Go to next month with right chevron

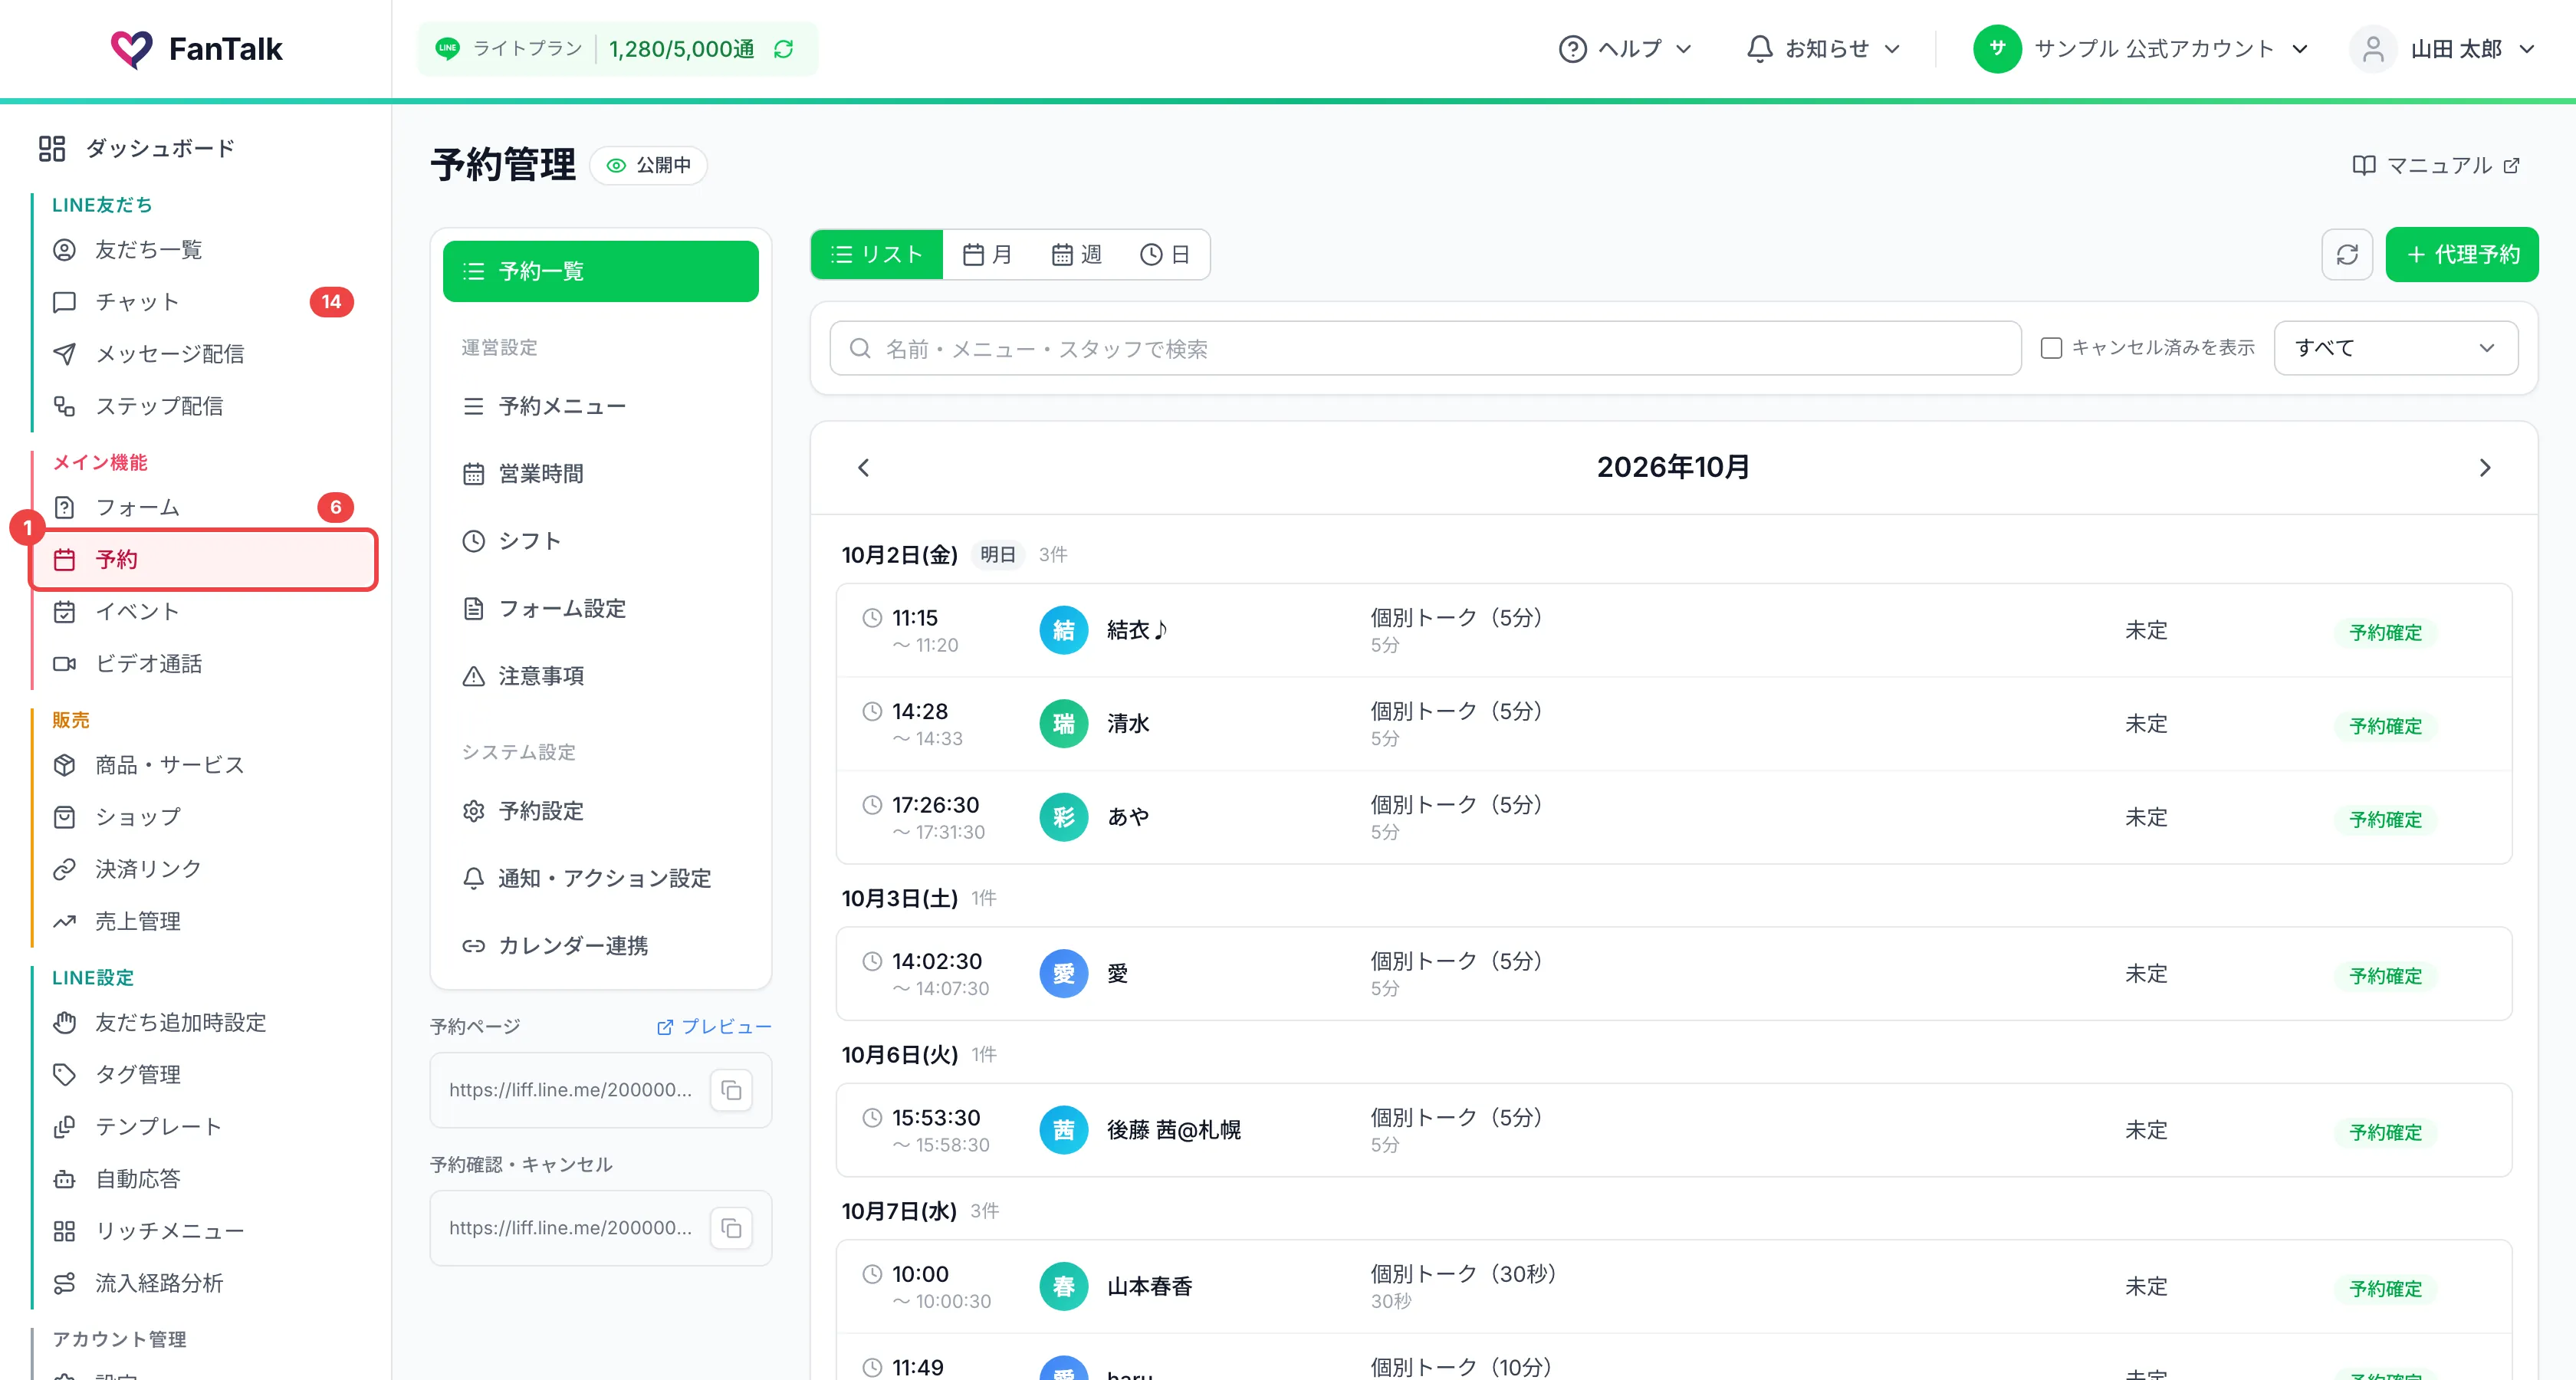tap(2485, 468)
